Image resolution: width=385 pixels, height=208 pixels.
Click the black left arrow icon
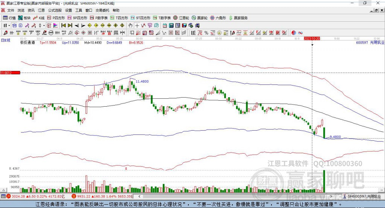coord(77,26)
